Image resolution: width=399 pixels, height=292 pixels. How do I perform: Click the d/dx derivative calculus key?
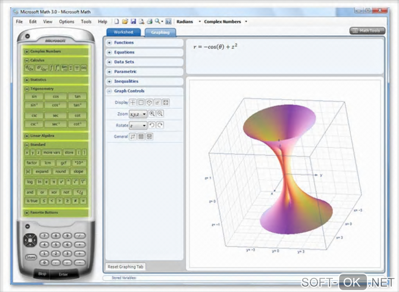29,68
